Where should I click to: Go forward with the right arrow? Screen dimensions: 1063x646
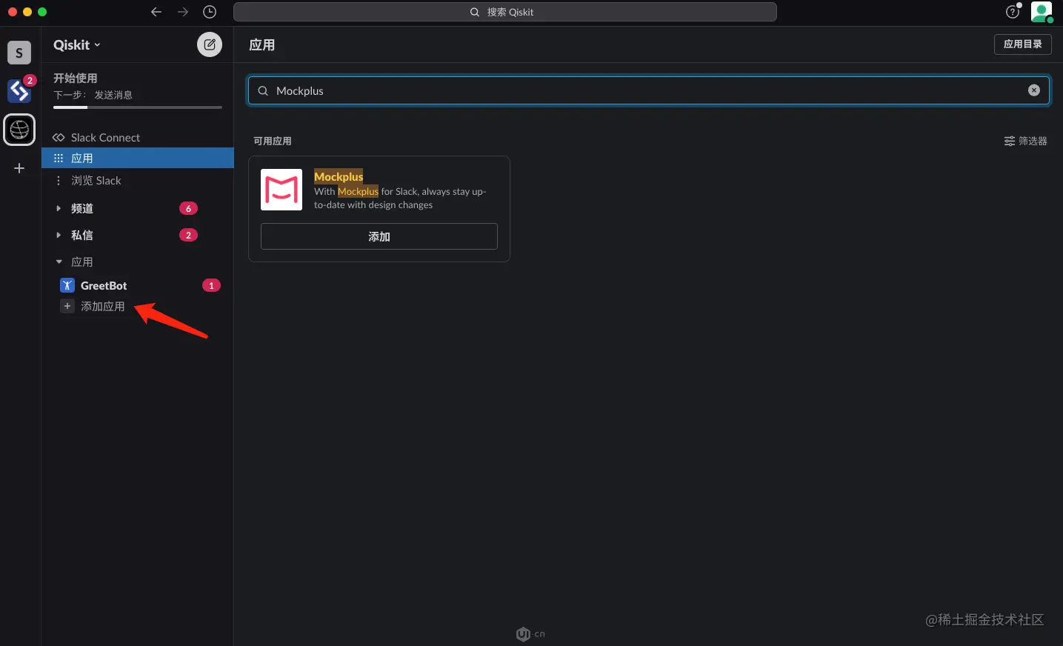pos(182,12)
